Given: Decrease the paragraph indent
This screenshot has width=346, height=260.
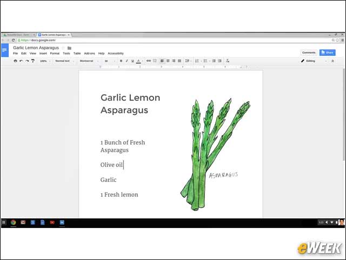Looking at the screenshot, I should pos(214,61).
